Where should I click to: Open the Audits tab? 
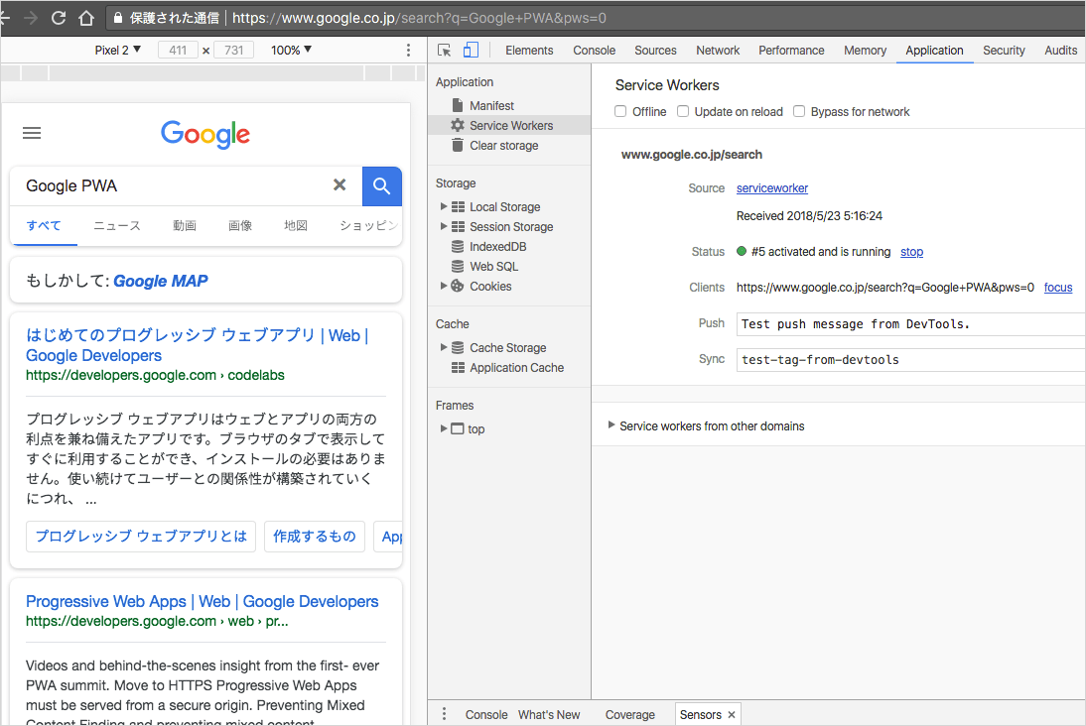[x=1060, y=50]
